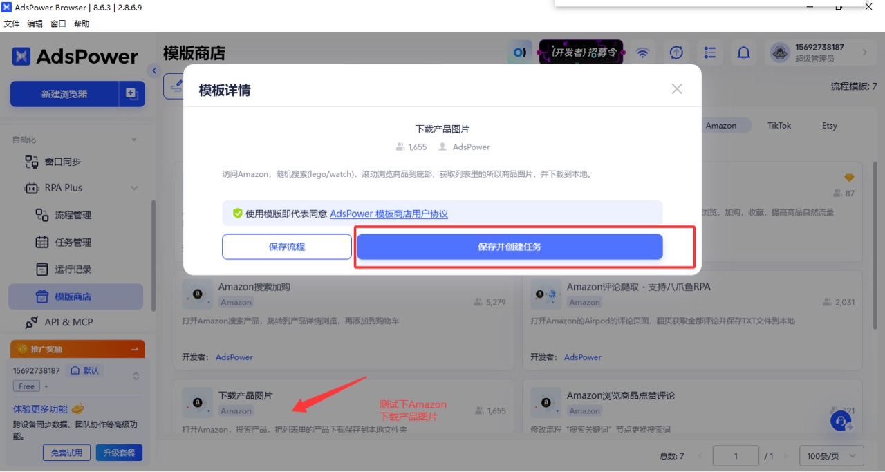Click the 运行记录 icon
This screenshot has width=885, height=472.
pos(42,270)
